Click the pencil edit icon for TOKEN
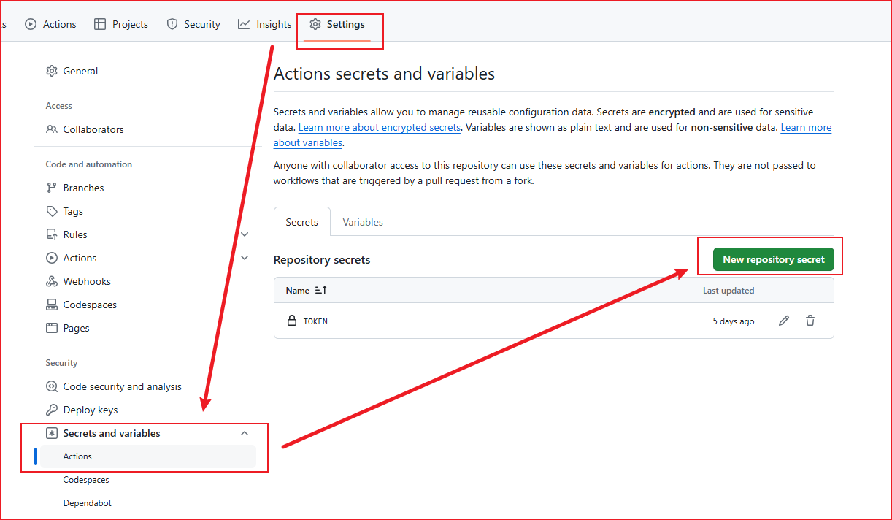892x520 pixels. [x=784, y=321]
